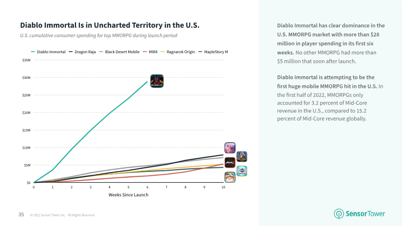The image size is (402, 226).
Task: Select Dragon Raja legend entry
Action: [x=82, y=52]
